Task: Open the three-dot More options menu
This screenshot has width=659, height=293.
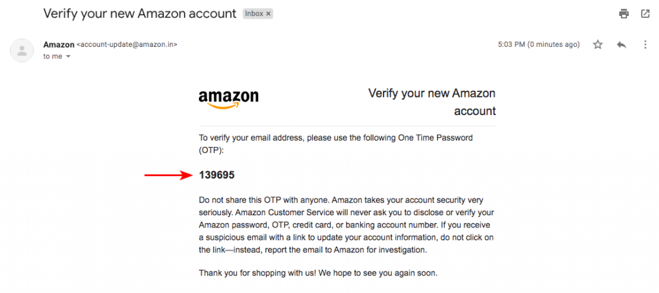Action: [x=645, y=45]
